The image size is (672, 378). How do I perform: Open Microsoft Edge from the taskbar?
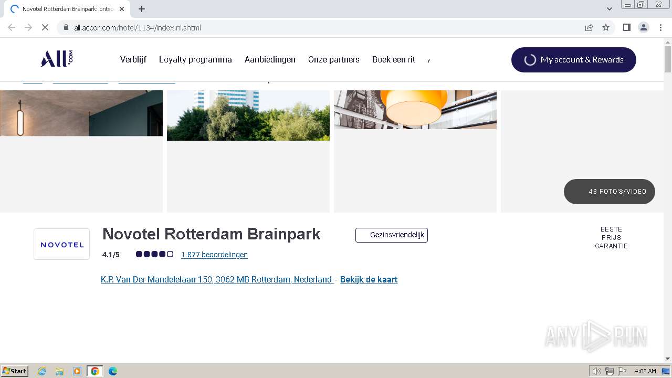tap(113, 371)
